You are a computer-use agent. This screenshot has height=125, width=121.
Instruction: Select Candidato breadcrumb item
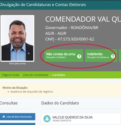[59, 75]
